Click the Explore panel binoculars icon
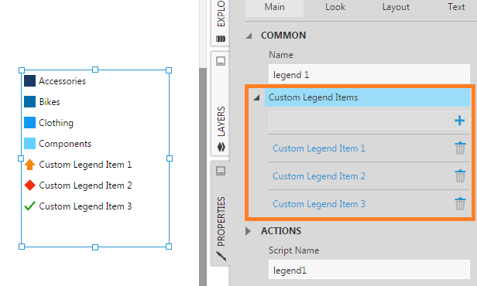The height and width of the screenshot is (286, 477). [221, 39]
